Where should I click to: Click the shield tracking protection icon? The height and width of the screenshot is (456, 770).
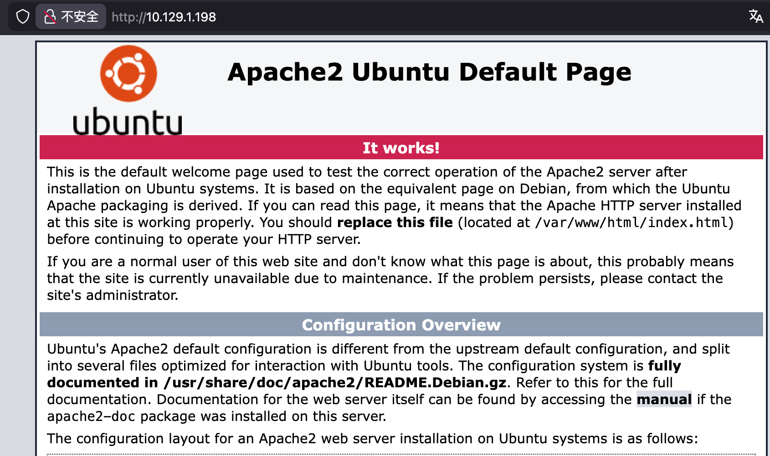tap(22, 17)
